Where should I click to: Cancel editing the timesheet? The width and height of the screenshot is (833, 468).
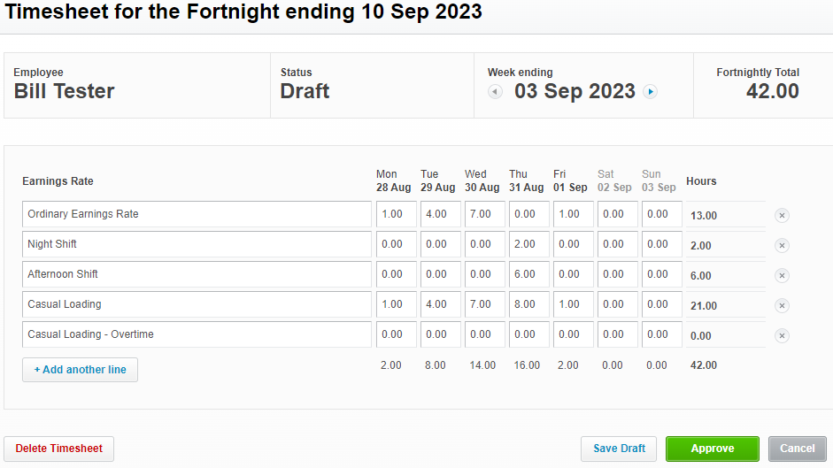(x=798, y=449)
